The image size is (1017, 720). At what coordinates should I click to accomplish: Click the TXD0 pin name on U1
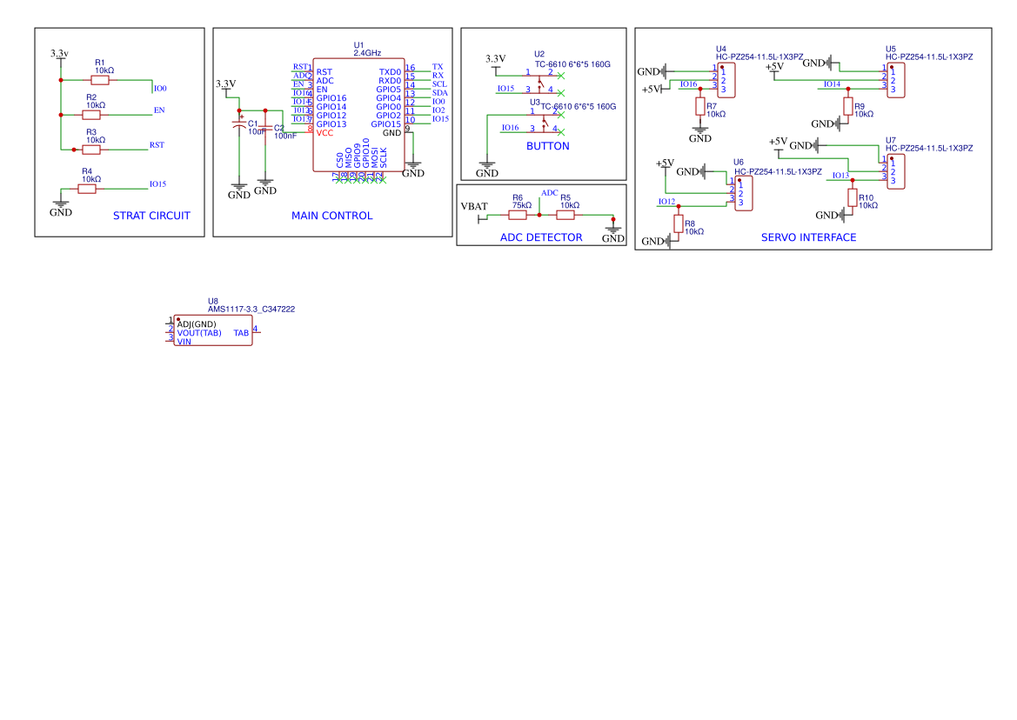pyautogui.click(x=390, y=72)
